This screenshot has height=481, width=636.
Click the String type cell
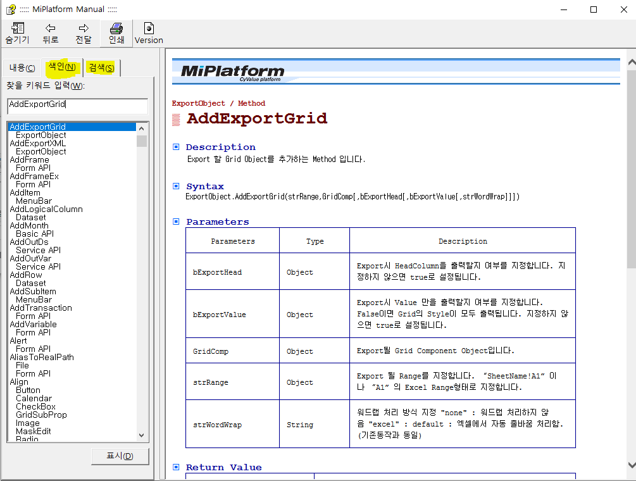315,424
